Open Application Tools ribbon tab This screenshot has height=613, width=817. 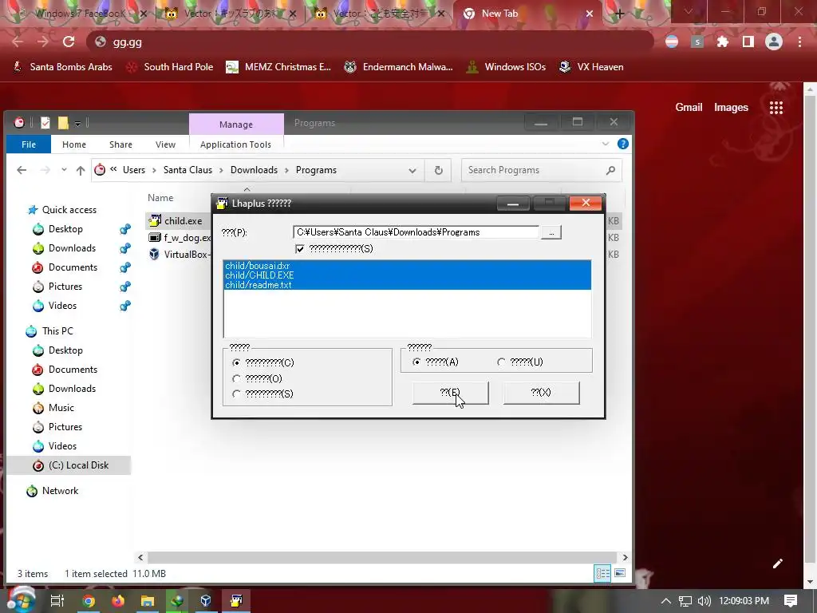click(x=235, y=144)
